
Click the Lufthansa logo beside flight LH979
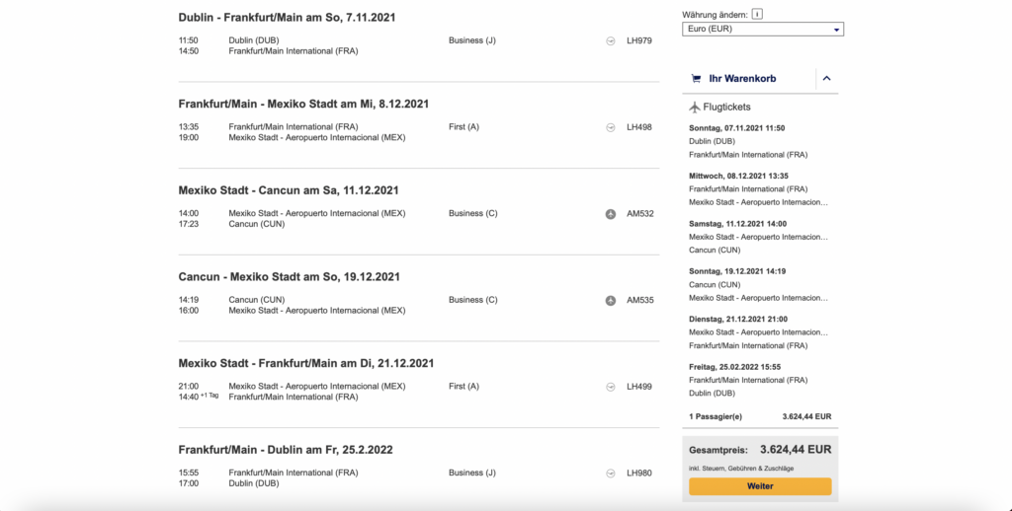(x=611, y=40)
